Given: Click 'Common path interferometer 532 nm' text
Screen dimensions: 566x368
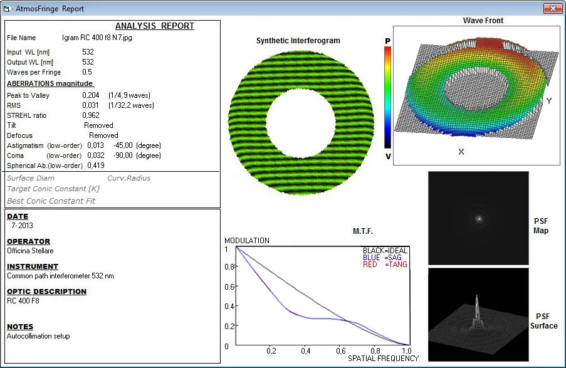Looking at the screenshot, I should tap(60, 276).
